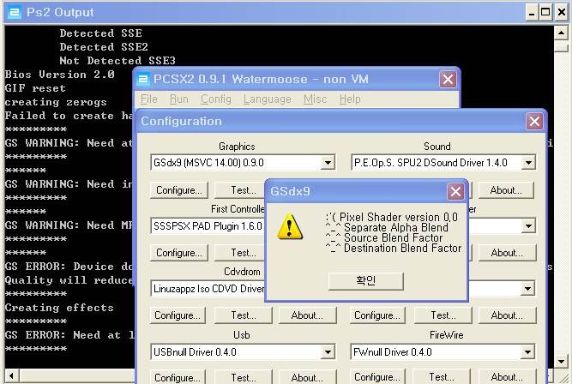Click the warning icon in GSdx9 dialog

[x=290, y=226]
